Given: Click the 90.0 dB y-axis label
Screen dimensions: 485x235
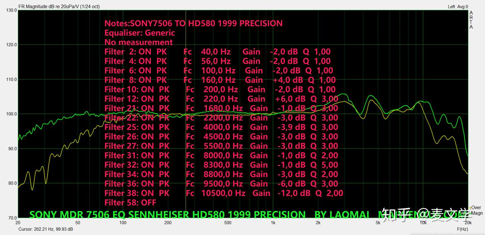Looking at the screenshot, I should coord(12,148).
